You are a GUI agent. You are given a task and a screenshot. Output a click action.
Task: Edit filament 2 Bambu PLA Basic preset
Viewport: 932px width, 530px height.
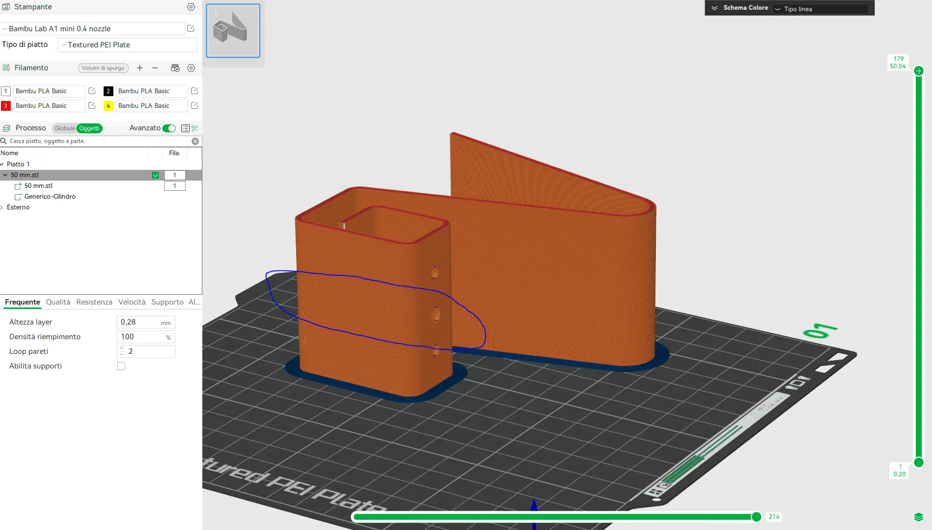click(195, 91)
